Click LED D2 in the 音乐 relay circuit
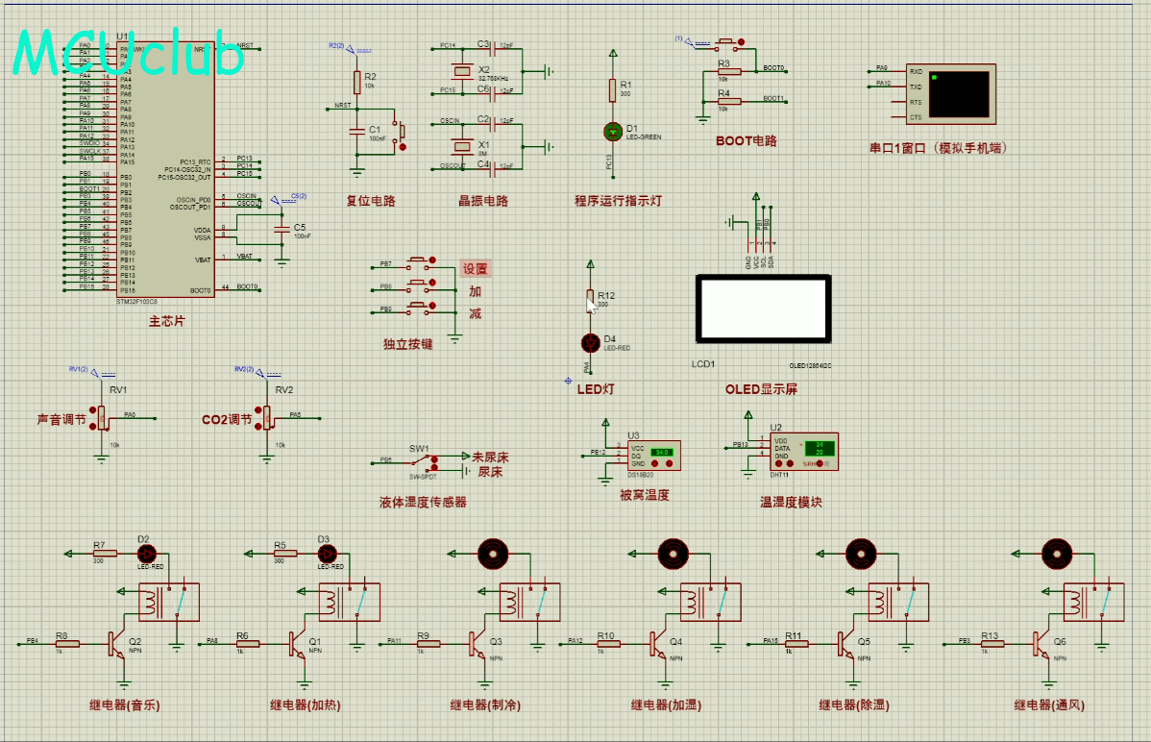 (147, 553)
